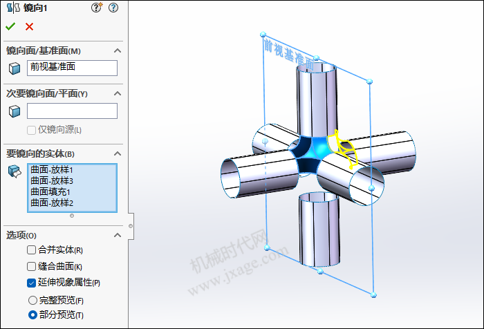
Task: Enable the 合并实体 checkbox
Action: pos(32,250)
